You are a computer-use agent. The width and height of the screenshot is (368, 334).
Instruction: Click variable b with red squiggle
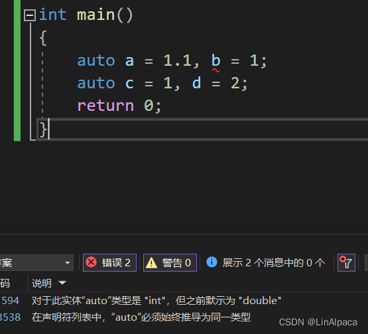pyautogui.click(x=215, y=60)
